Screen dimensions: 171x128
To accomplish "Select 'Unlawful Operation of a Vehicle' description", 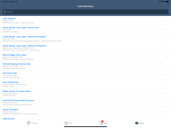I will tap(51, 41).
